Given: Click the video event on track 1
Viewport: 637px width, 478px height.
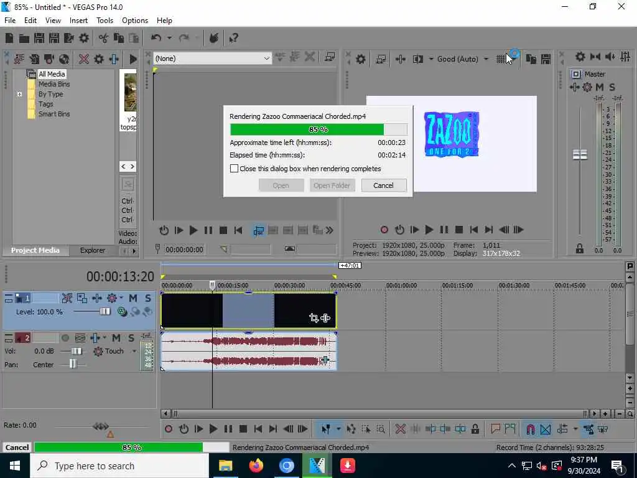Looking at the screenshot, I should [x=249, y=310].
